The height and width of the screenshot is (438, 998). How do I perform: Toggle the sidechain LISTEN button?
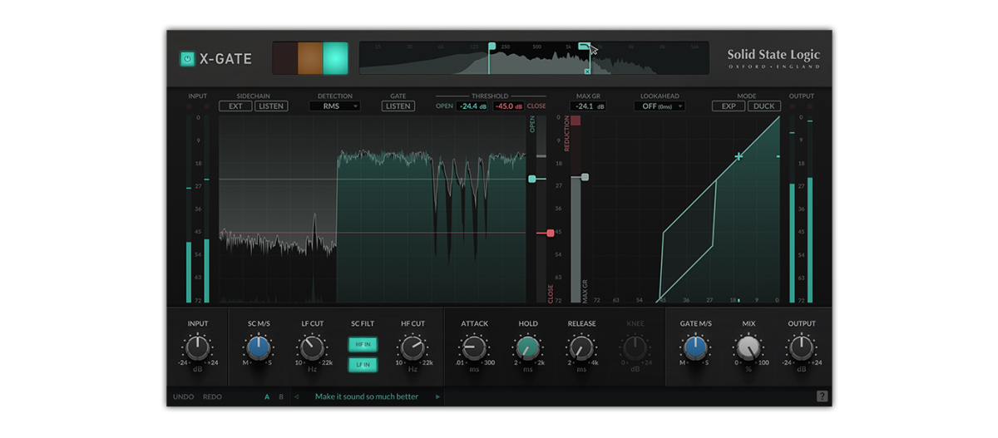coord(271,106)
